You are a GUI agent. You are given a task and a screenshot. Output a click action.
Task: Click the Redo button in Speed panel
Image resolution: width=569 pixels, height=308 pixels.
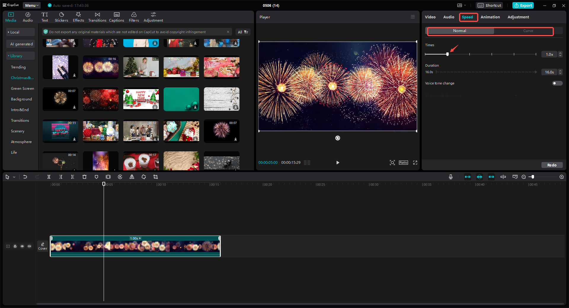[x=552, y=165]
